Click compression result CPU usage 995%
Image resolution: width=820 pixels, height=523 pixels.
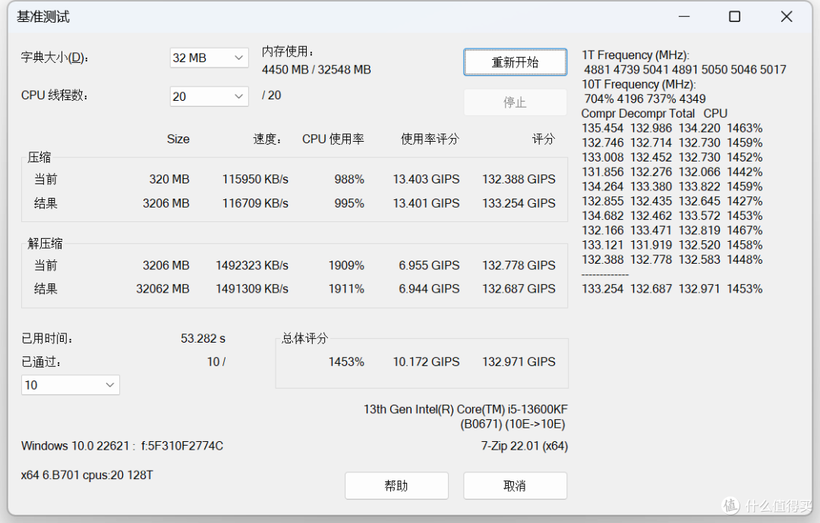pos(349,203)
